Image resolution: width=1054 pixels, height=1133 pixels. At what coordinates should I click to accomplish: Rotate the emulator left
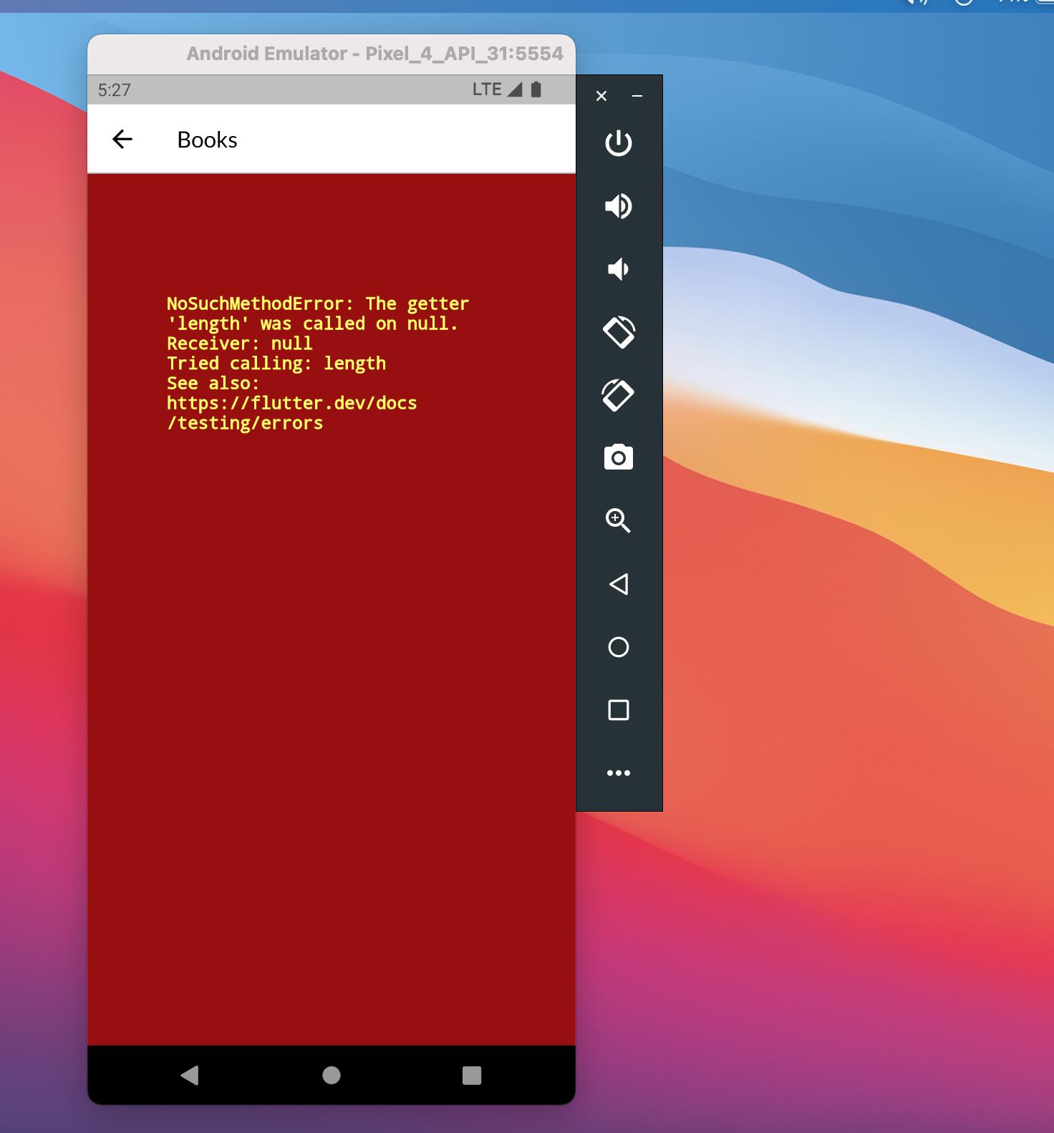click(619, 332)
